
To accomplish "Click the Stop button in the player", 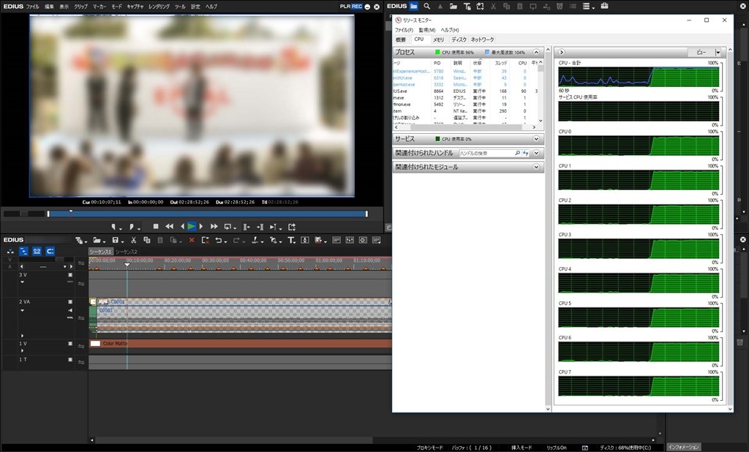I will click(156, 227).
